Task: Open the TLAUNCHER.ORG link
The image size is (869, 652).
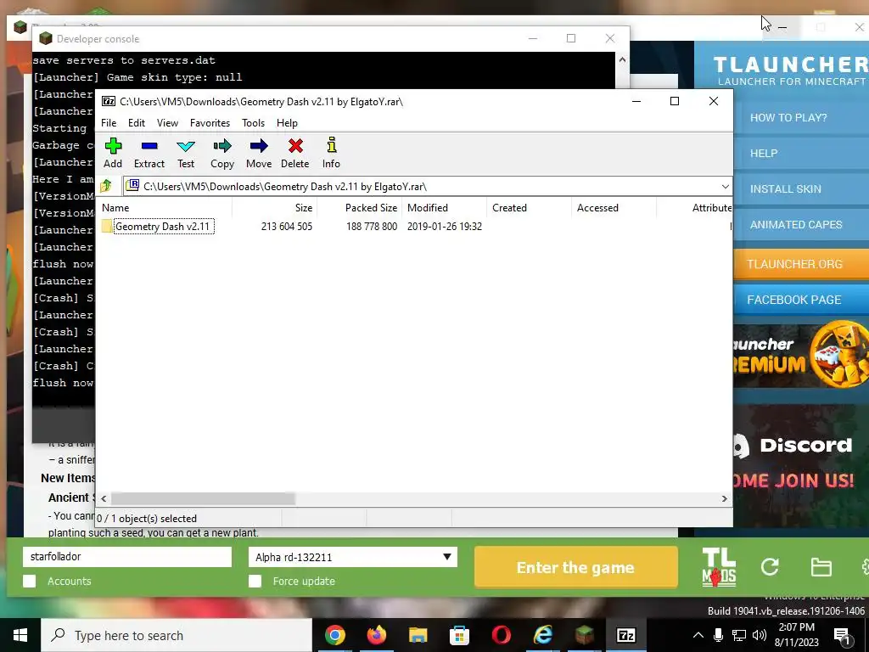Action: click(x=801, y=264)
